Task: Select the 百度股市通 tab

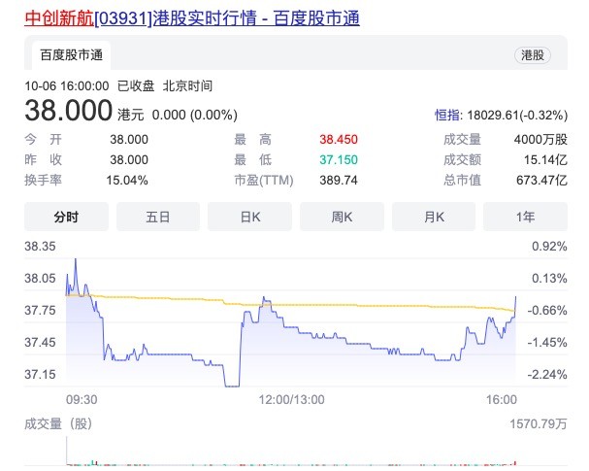Action: click(72, 55)
